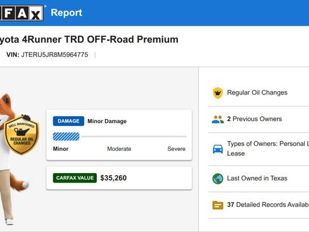Image resolution: width=309 pixels, height=232 pixels.
Task: Click the two-person Previous Owners icon
Action: click(218, 119)
